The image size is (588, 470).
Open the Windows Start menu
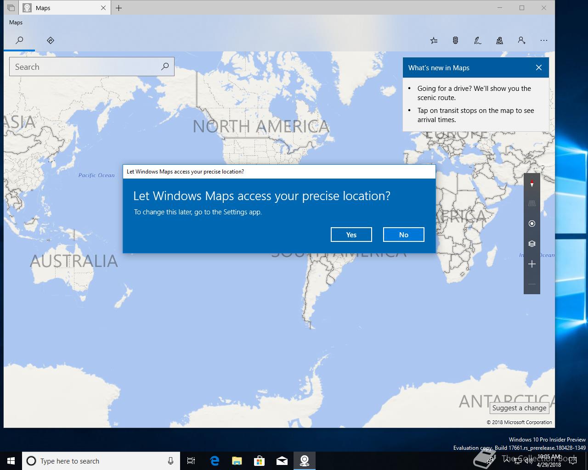click(11, 461)
